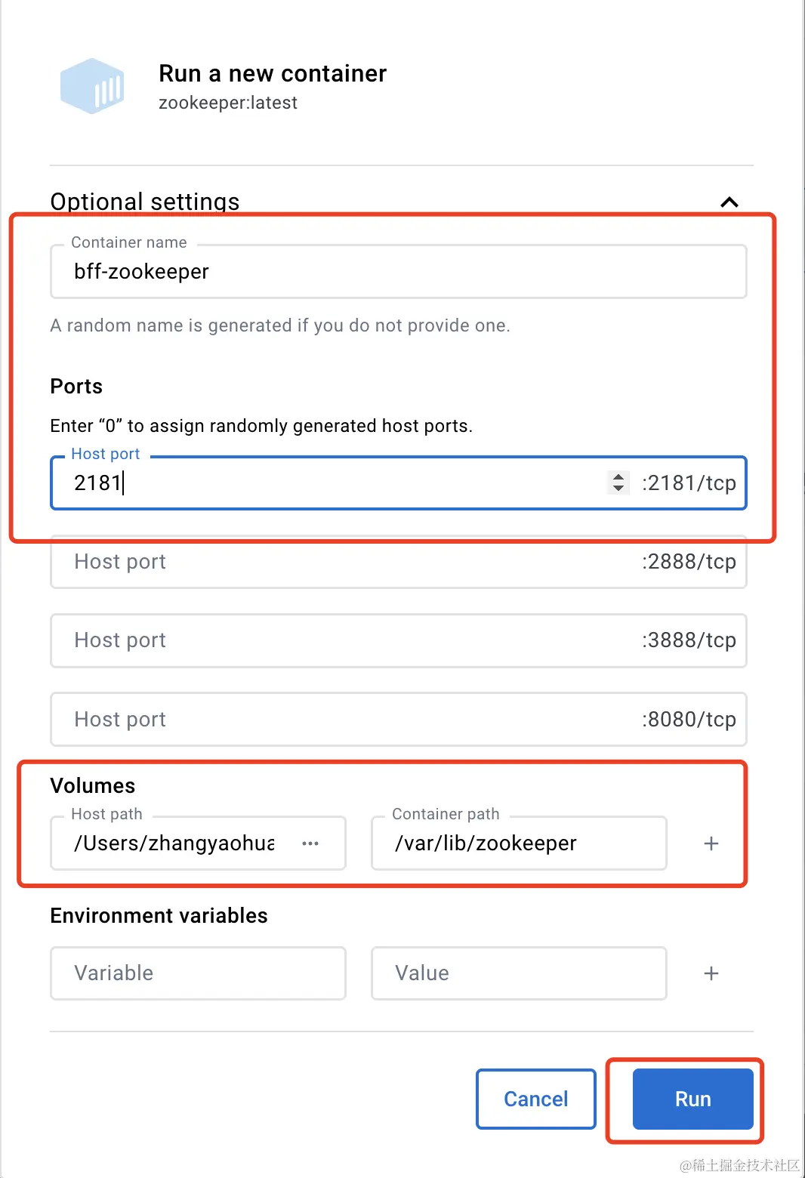805x1178 pixels.
Task: Cancel creating the new container
Action: pyautogui.click(x=535, y=1099)
